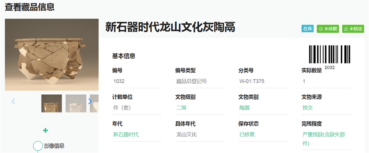Advance thumbnails with right blue arrow
369x153 pixels.
click(x=90, y=101)
